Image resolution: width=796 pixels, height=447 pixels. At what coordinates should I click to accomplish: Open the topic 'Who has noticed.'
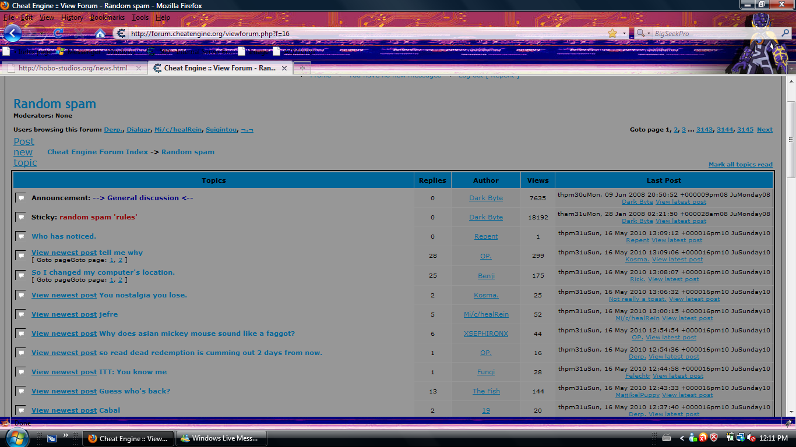[x=64, y=236]
